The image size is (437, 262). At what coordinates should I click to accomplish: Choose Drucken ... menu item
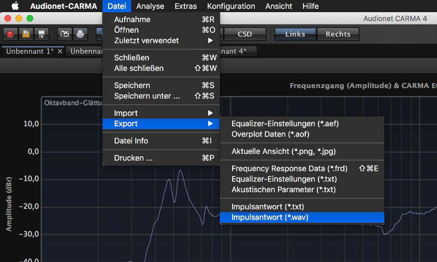click(161, 158)
